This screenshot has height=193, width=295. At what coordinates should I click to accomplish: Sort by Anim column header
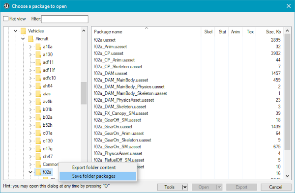tap(236, 32)
